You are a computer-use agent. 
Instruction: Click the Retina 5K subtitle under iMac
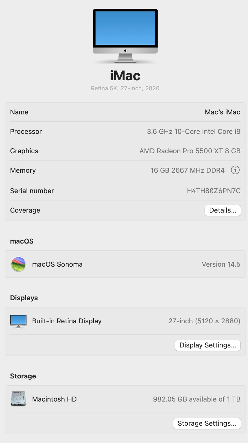(125, 88)
